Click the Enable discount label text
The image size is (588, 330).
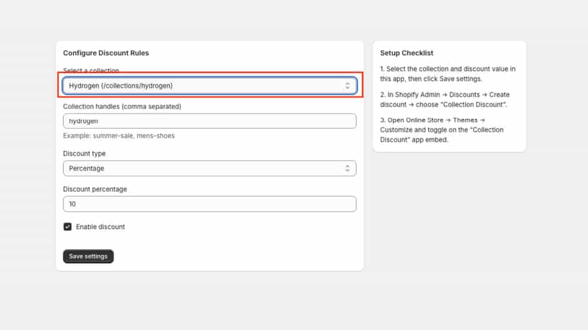[100, 227]
